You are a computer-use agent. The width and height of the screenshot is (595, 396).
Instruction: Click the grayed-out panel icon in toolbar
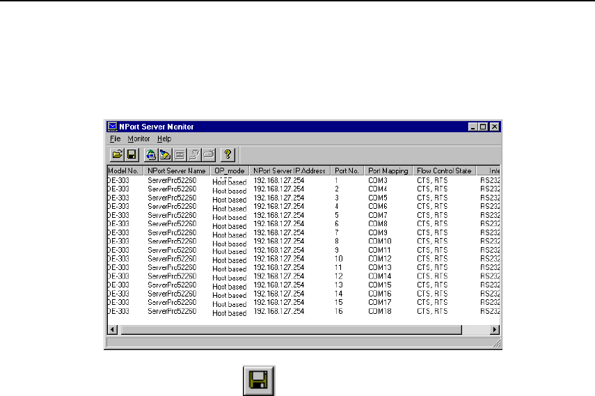[180, 155]
